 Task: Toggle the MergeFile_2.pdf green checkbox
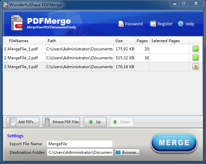[195, 58]
